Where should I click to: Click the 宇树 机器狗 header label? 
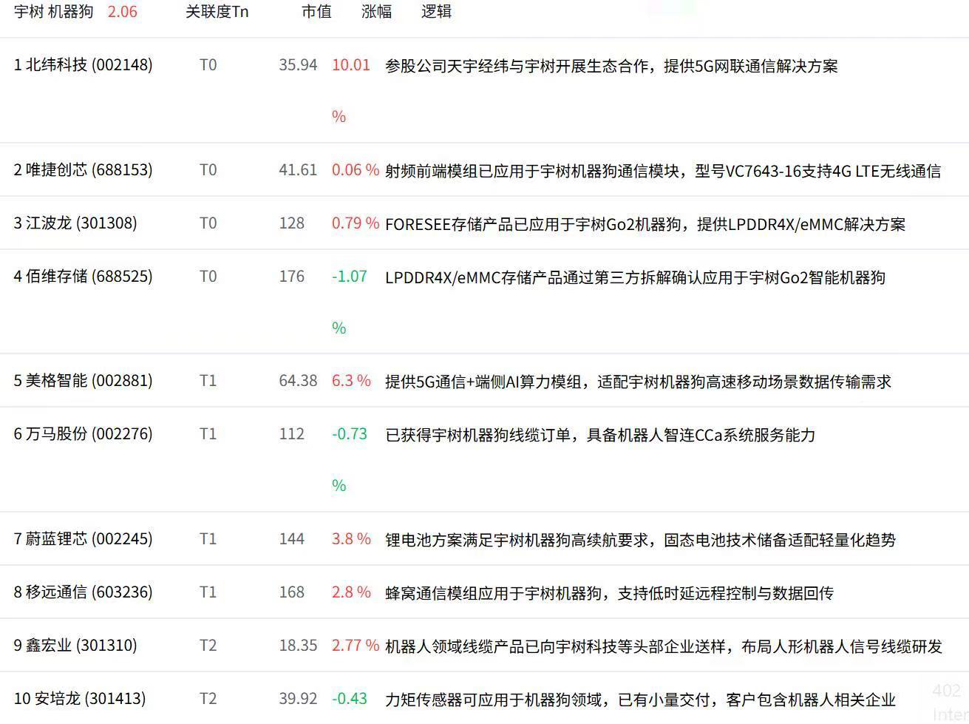click(53, 12)
